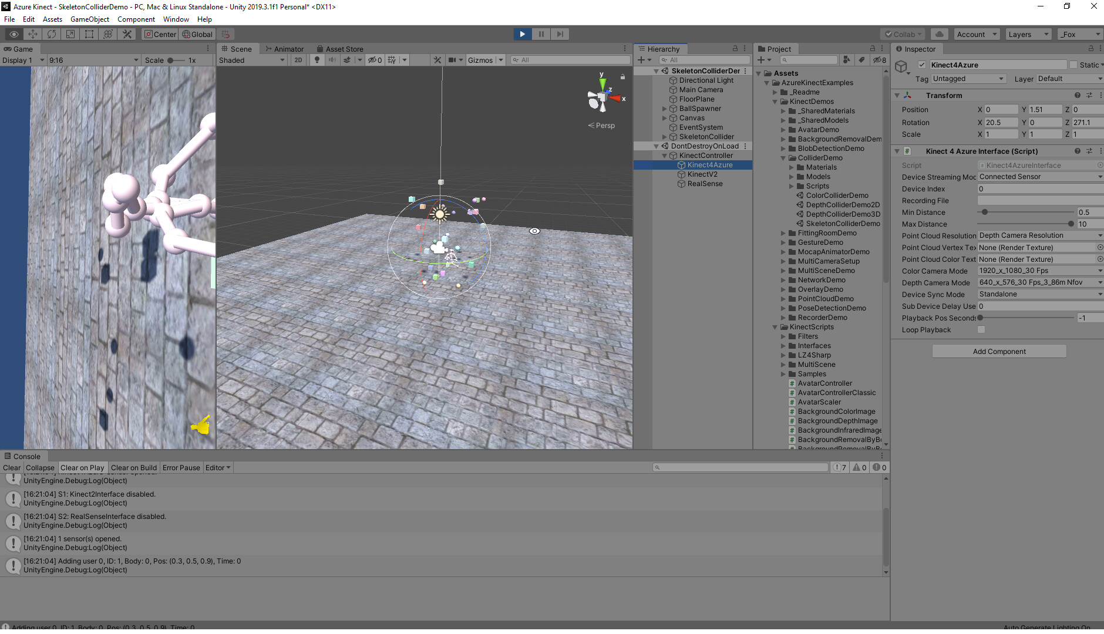Image resolution: width=1104 pixels, height=634 pixels.
Task: Select the Rotate tool in the toolbar
Action: click(x=51, y=34)
